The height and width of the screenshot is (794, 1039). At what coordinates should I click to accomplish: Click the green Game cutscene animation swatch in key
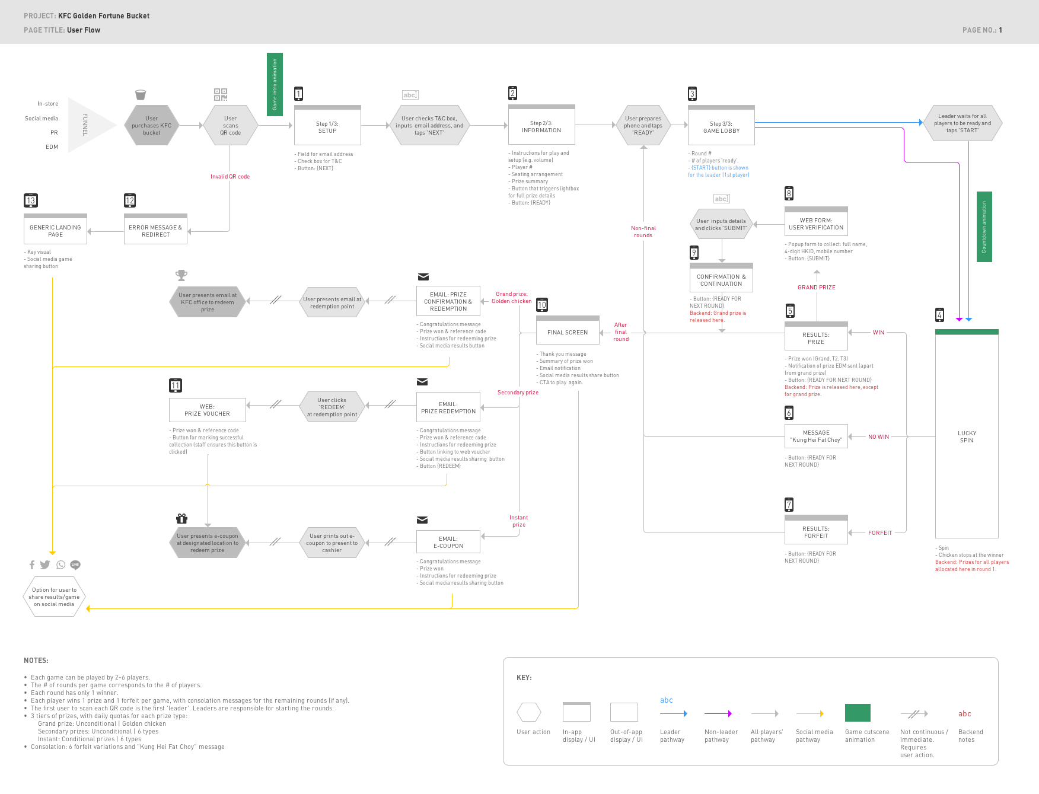(x=858, y=713)
